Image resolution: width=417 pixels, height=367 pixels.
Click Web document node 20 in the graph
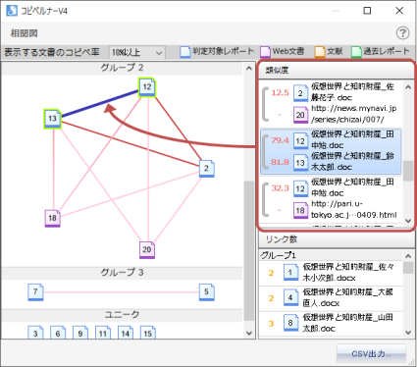[147, 250]
